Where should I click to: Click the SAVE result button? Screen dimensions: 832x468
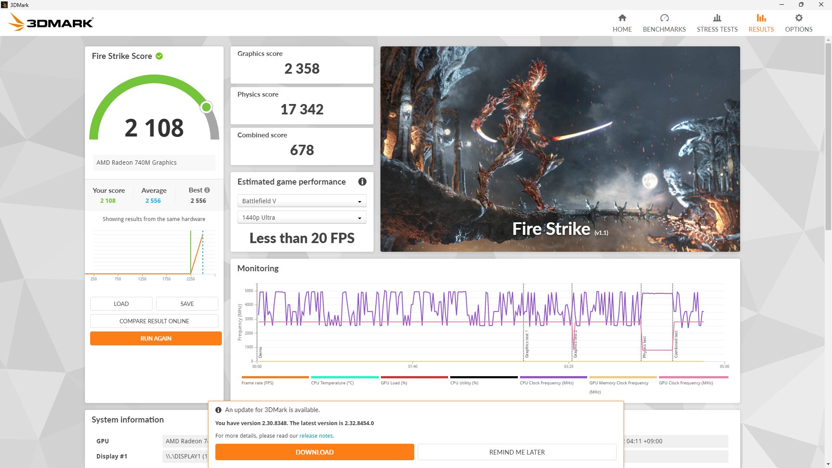pos(187,303)
